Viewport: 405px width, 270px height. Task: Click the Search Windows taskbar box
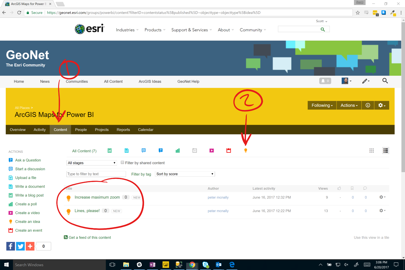tap(59, 265)
